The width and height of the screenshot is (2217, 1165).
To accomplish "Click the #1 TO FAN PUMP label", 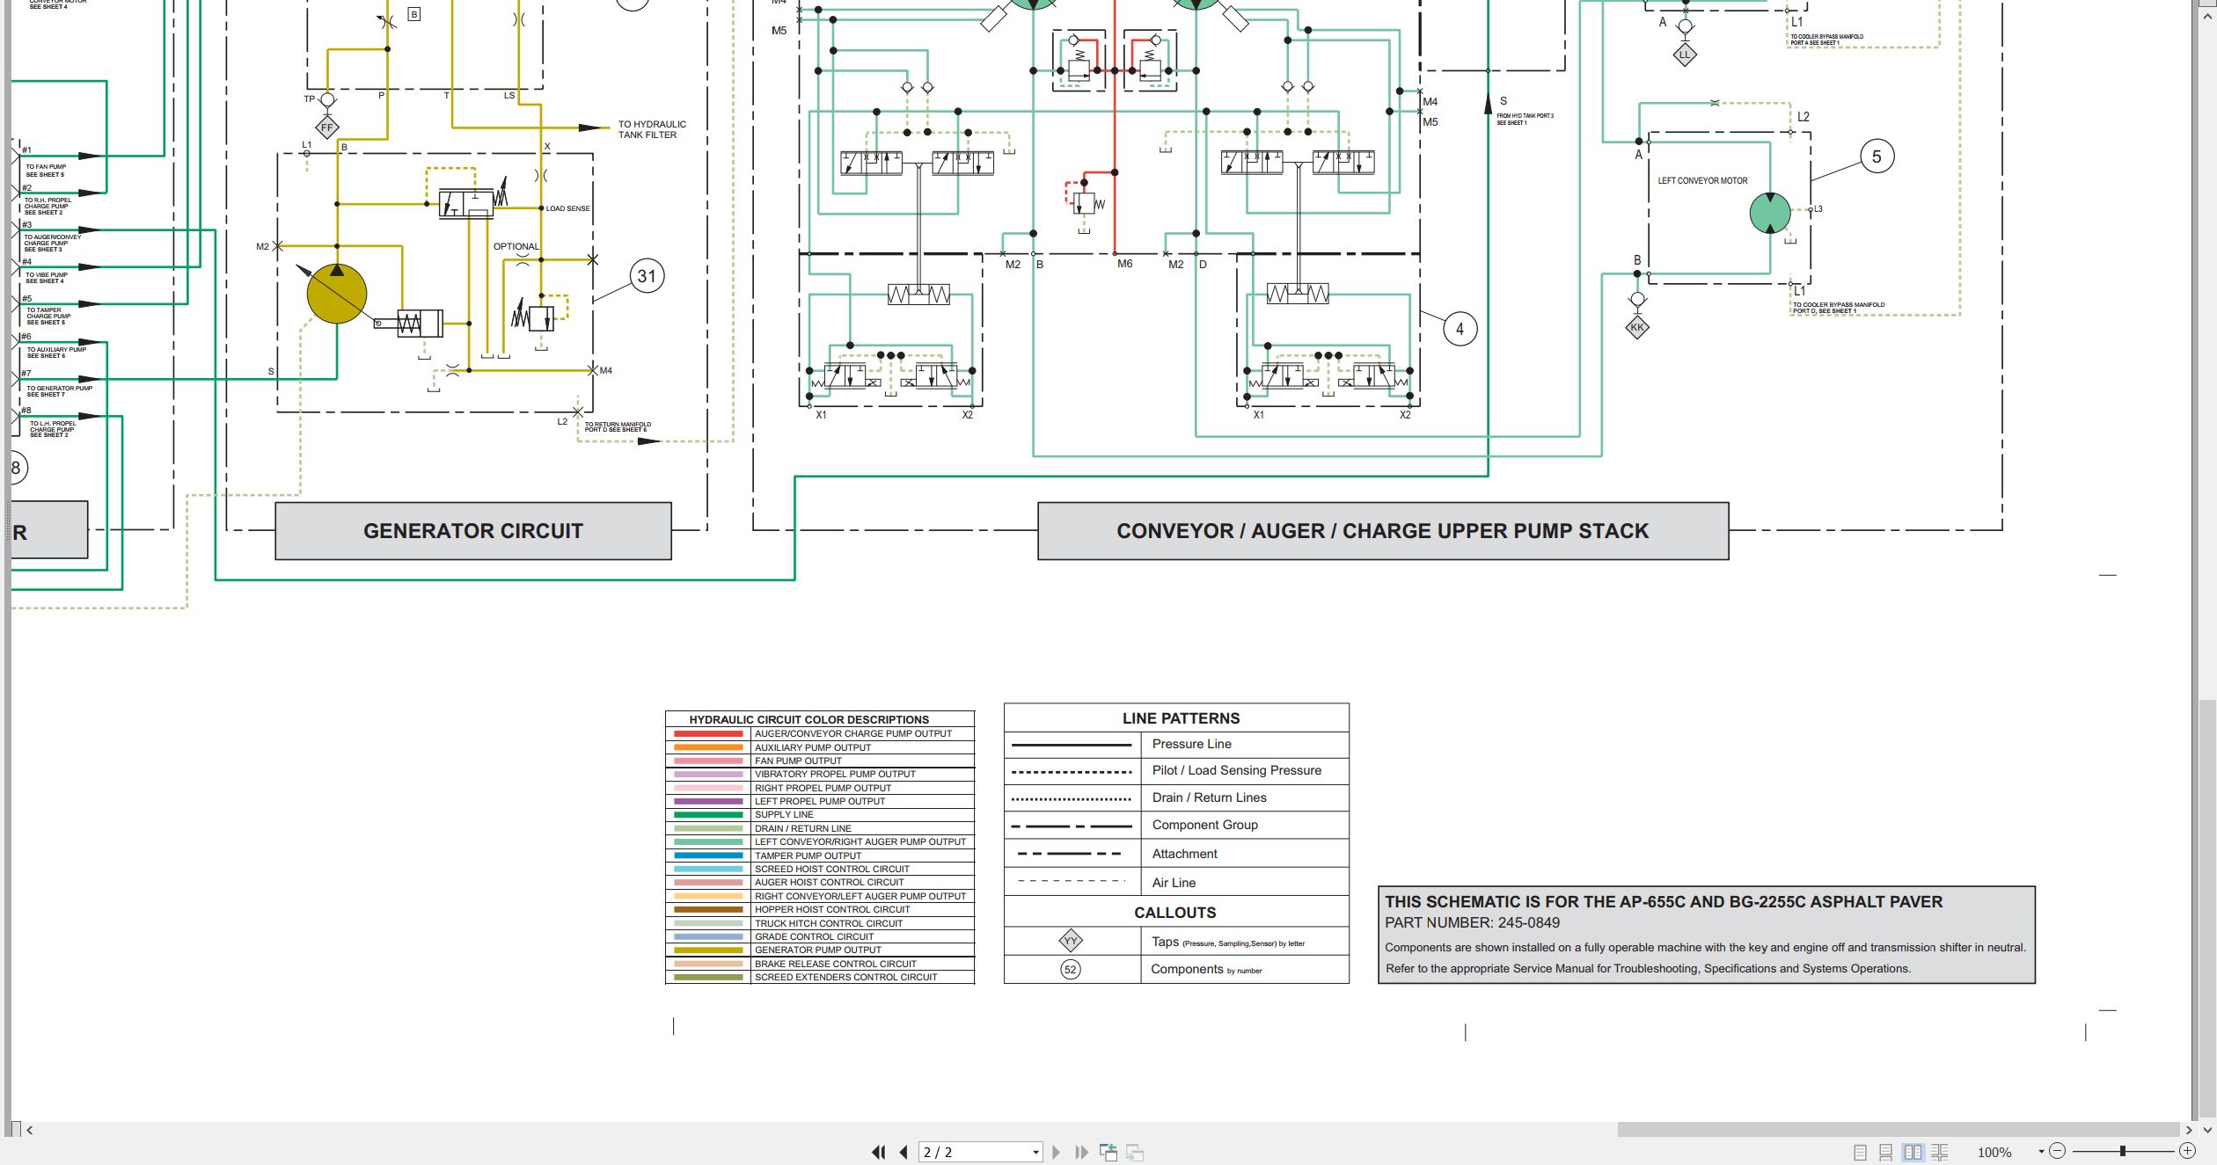I will [x=44, y=164].
